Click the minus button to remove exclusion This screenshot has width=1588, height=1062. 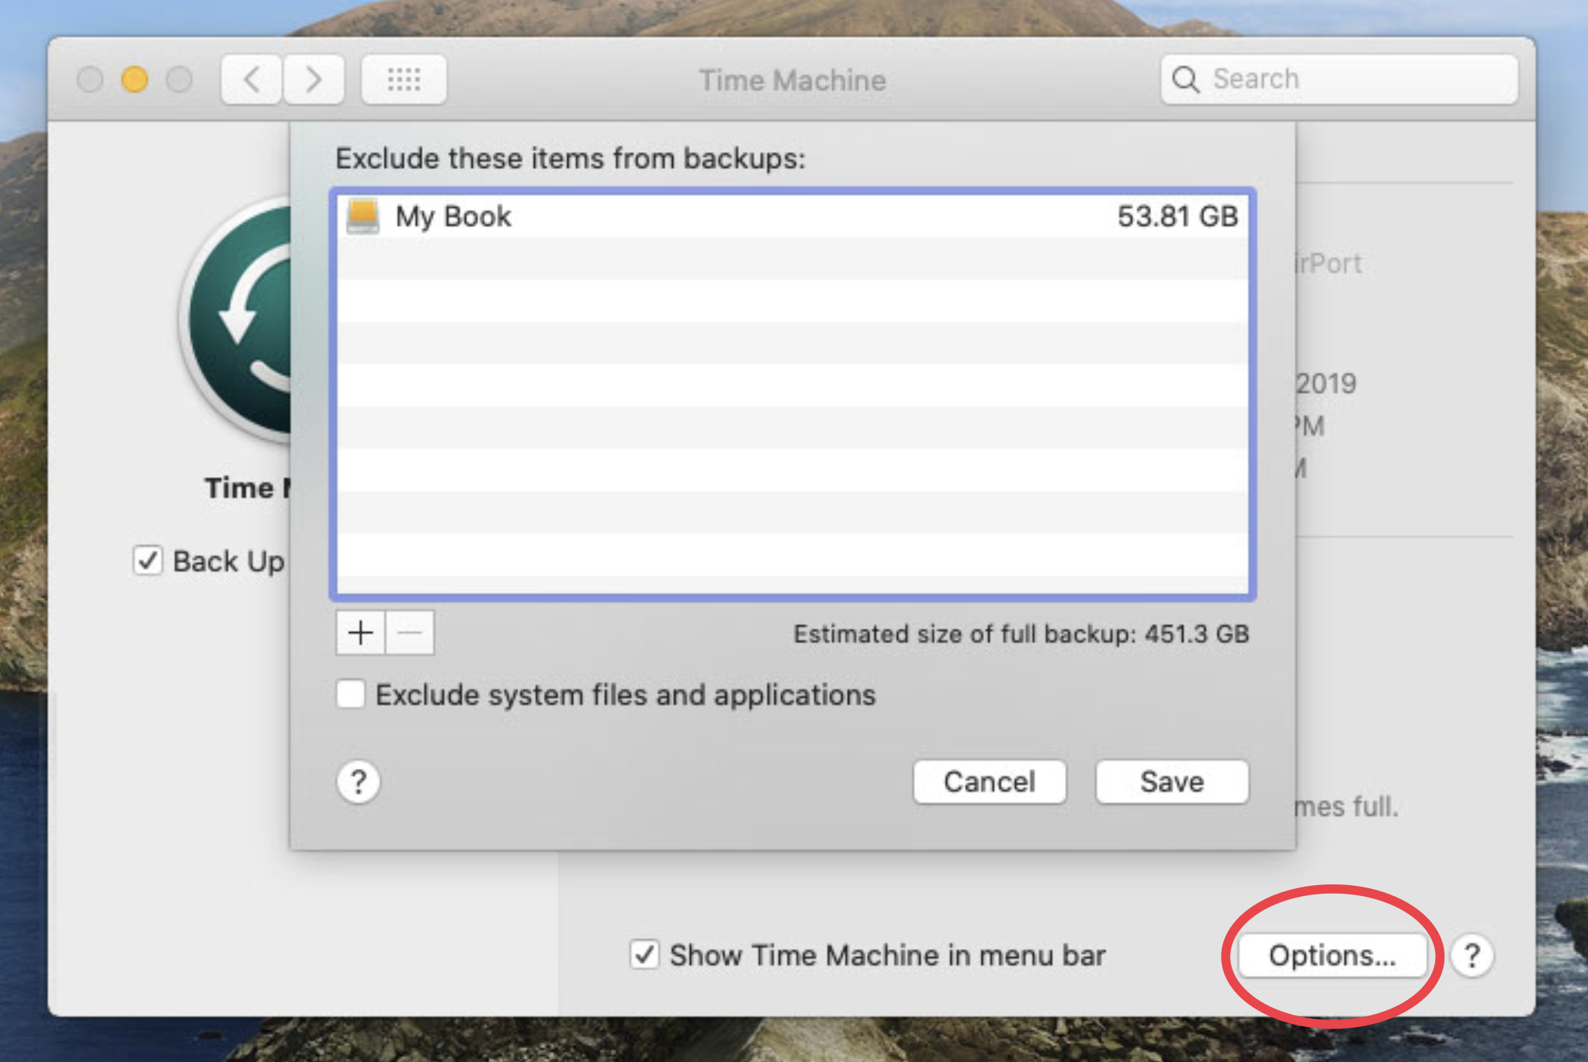[x=410, y=633]
